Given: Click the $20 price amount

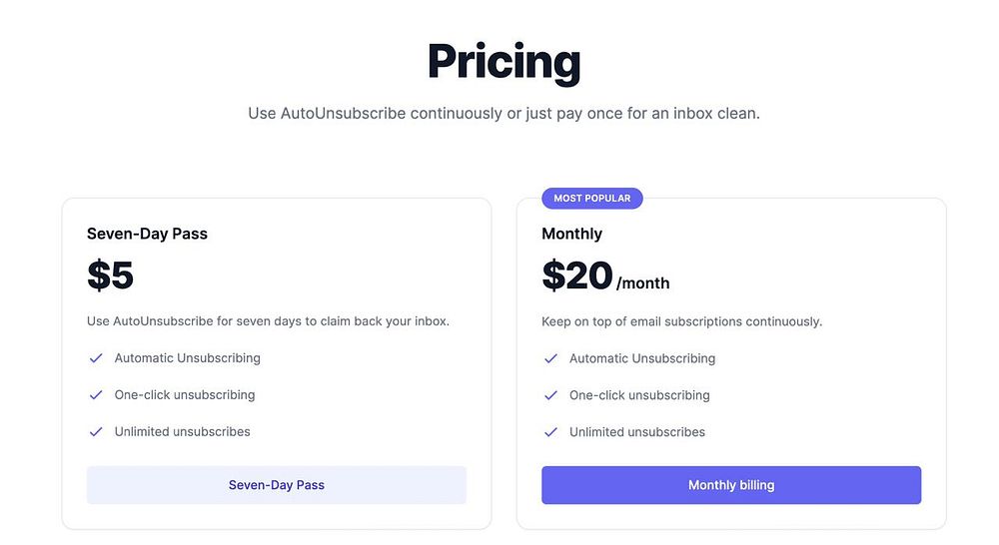Looking at the screenshot, I should pyautogui.click(x=577, y=275).
